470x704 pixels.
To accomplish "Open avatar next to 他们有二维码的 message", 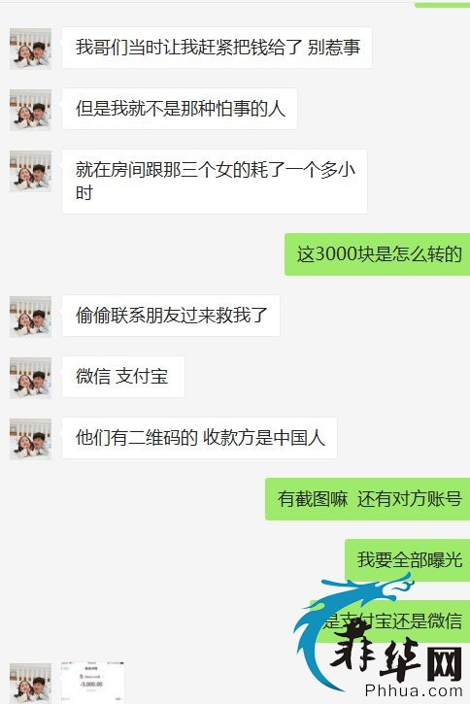I will coord(30,439).
